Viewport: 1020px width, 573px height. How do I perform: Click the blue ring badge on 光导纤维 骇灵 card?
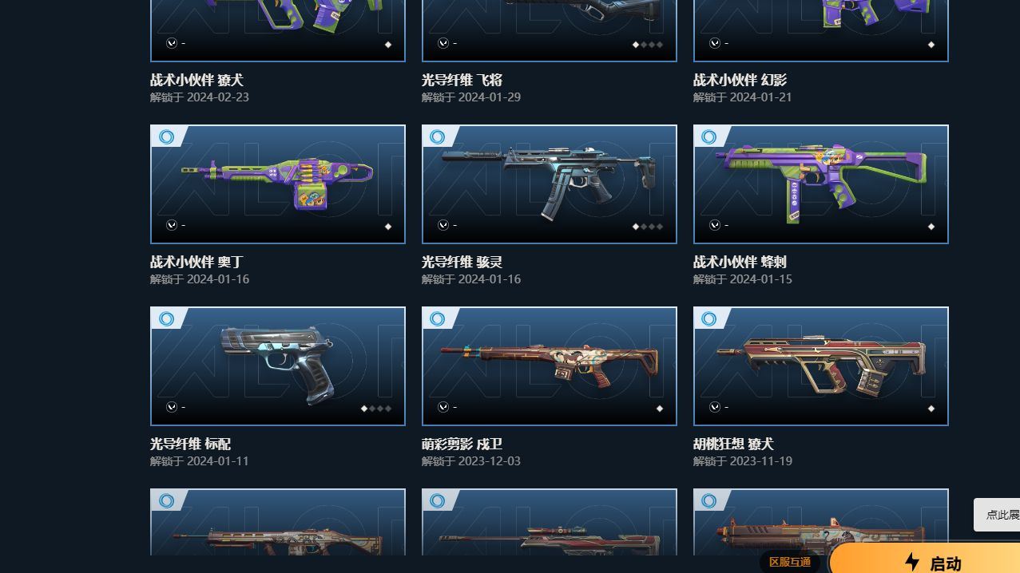(438, 137)
